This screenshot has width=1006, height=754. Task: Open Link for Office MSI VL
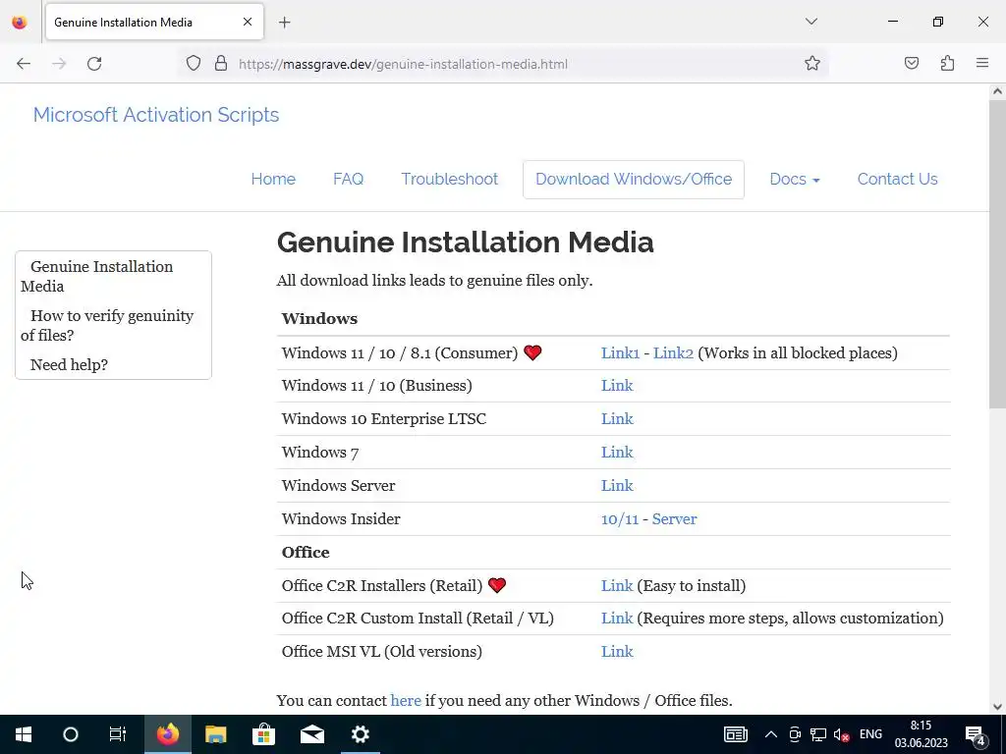tap(617, 652)
